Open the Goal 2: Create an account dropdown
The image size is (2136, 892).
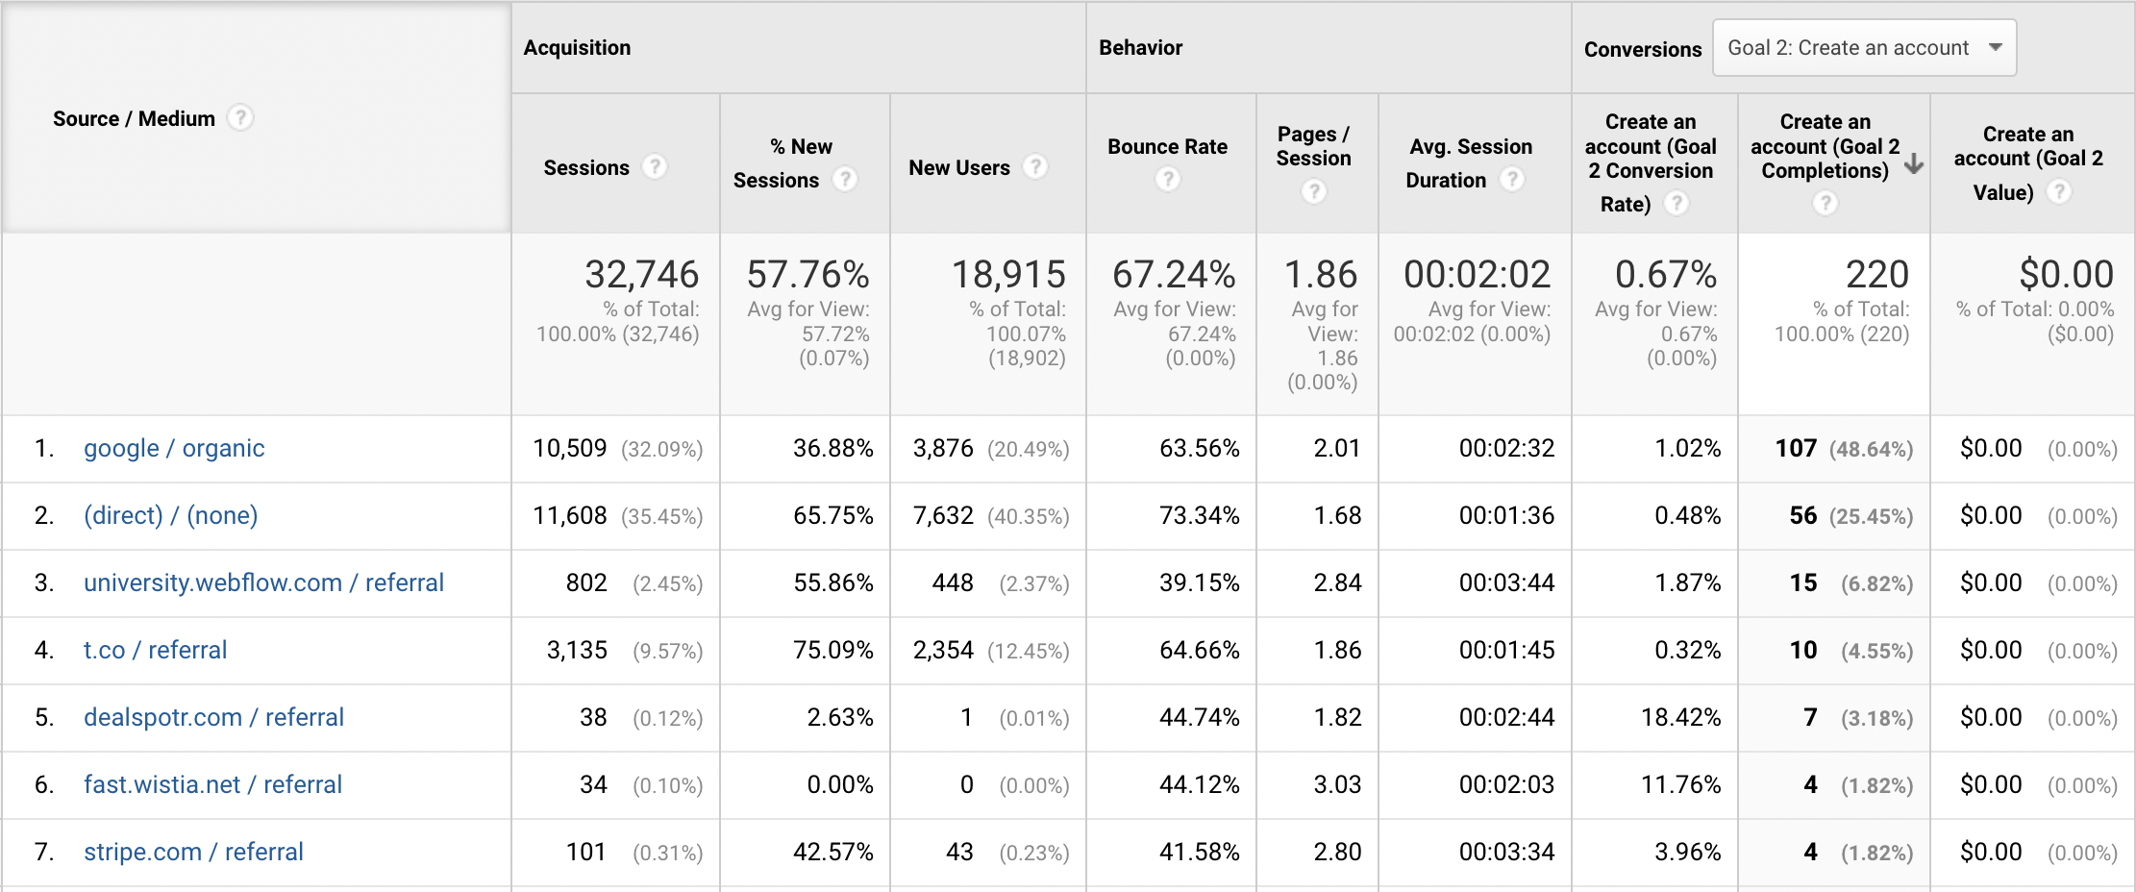[1864, 48]
